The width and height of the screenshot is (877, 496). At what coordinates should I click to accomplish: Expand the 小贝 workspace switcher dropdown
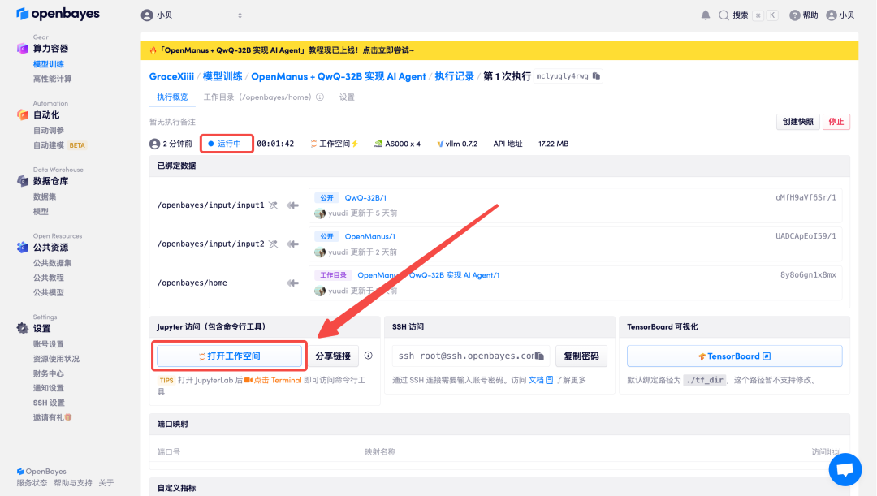pos(240,15)
